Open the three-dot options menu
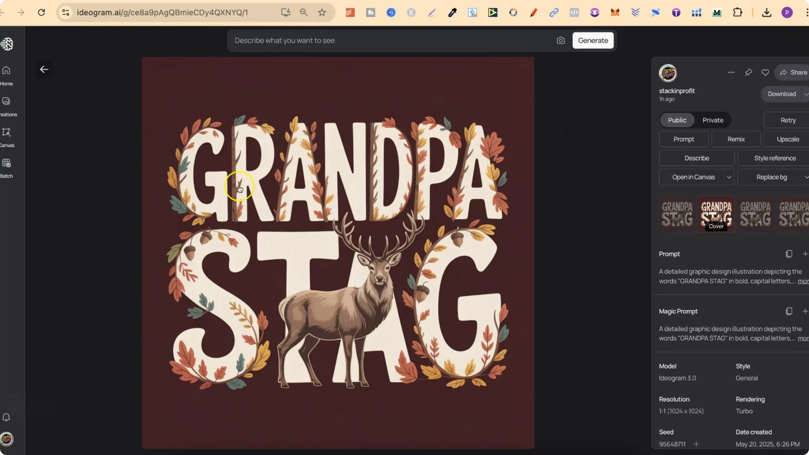 click(731, 72)
